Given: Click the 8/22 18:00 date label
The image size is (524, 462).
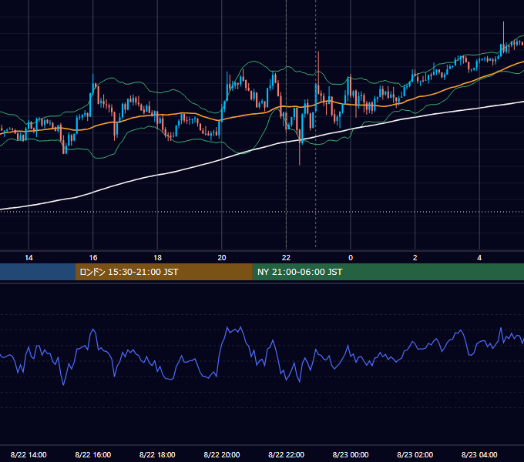Looking at the screenshot, I should [x=157, y=454].
